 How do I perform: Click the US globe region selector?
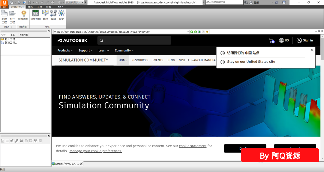[284, 40]
